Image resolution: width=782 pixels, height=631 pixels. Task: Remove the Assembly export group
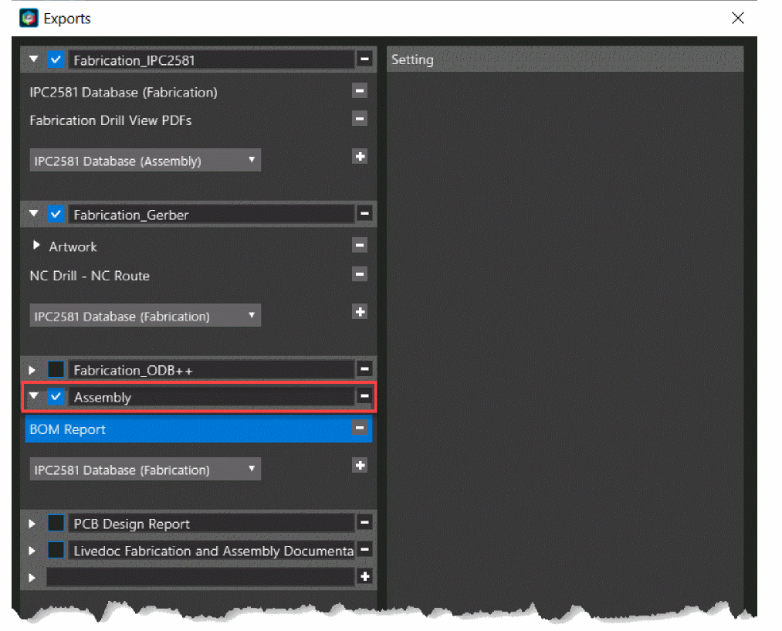pyautogui.click(x=364, y=396)
